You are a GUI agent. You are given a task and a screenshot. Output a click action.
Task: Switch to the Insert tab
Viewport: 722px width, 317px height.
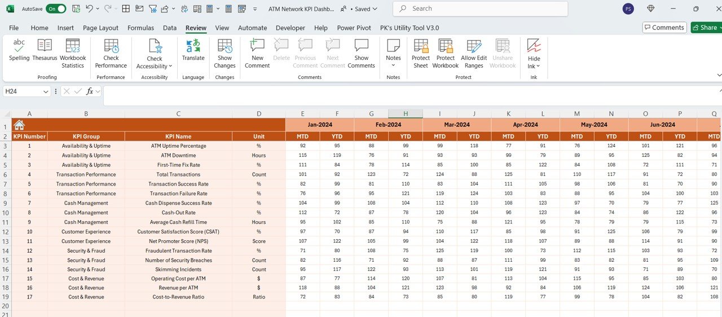point(65,28)
